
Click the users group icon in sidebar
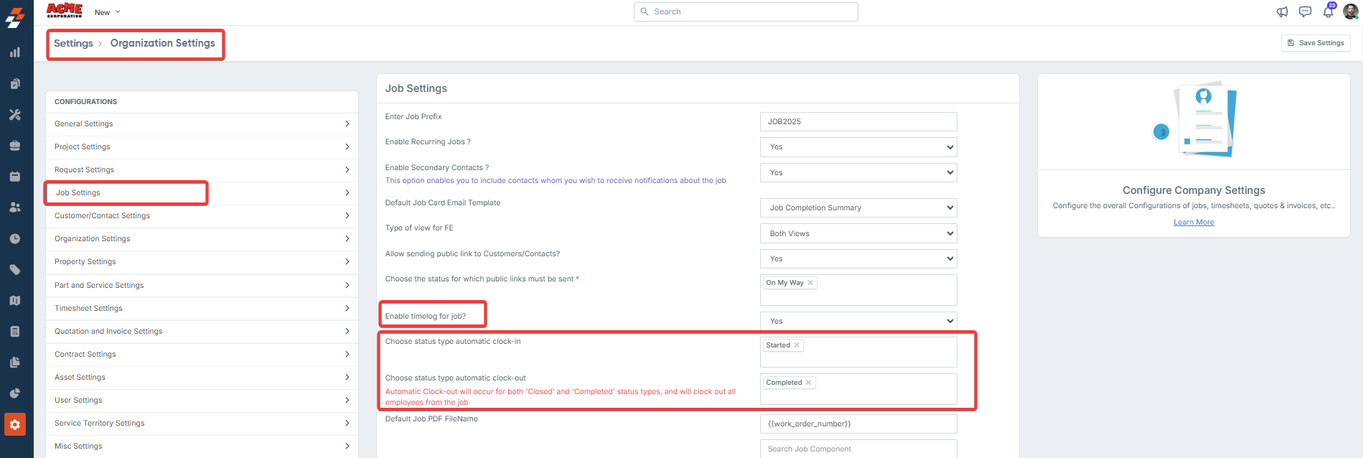15,207
